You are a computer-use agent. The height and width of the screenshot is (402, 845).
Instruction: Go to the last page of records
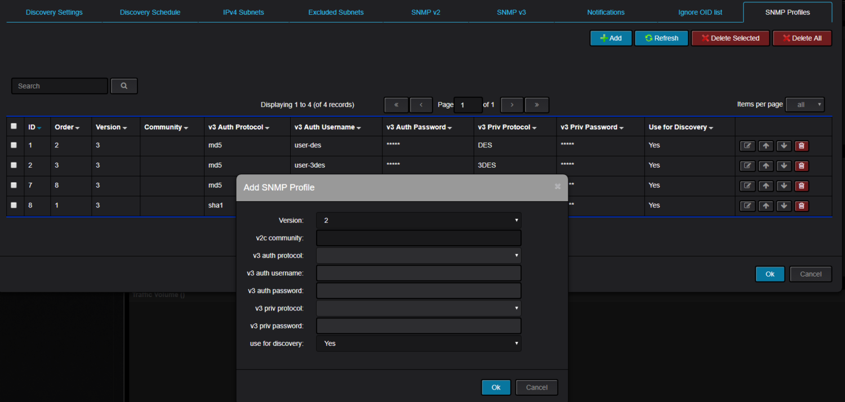(x=536, y=105)
